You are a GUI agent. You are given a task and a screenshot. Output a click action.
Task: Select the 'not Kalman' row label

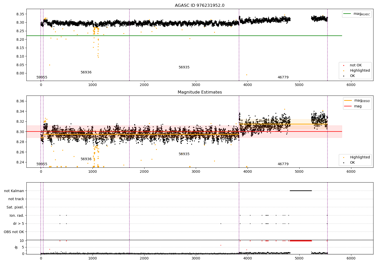(14, 191)
